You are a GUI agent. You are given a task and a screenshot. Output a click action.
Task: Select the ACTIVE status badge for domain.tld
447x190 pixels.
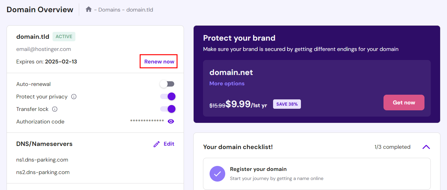coord(64,36)
